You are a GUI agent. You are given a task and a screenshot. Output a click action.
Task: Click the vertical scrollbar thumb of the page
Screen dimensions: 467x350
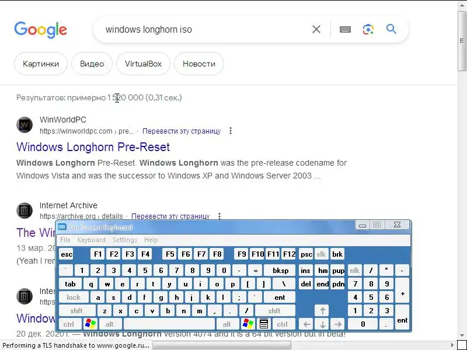(x=462, y=41)
